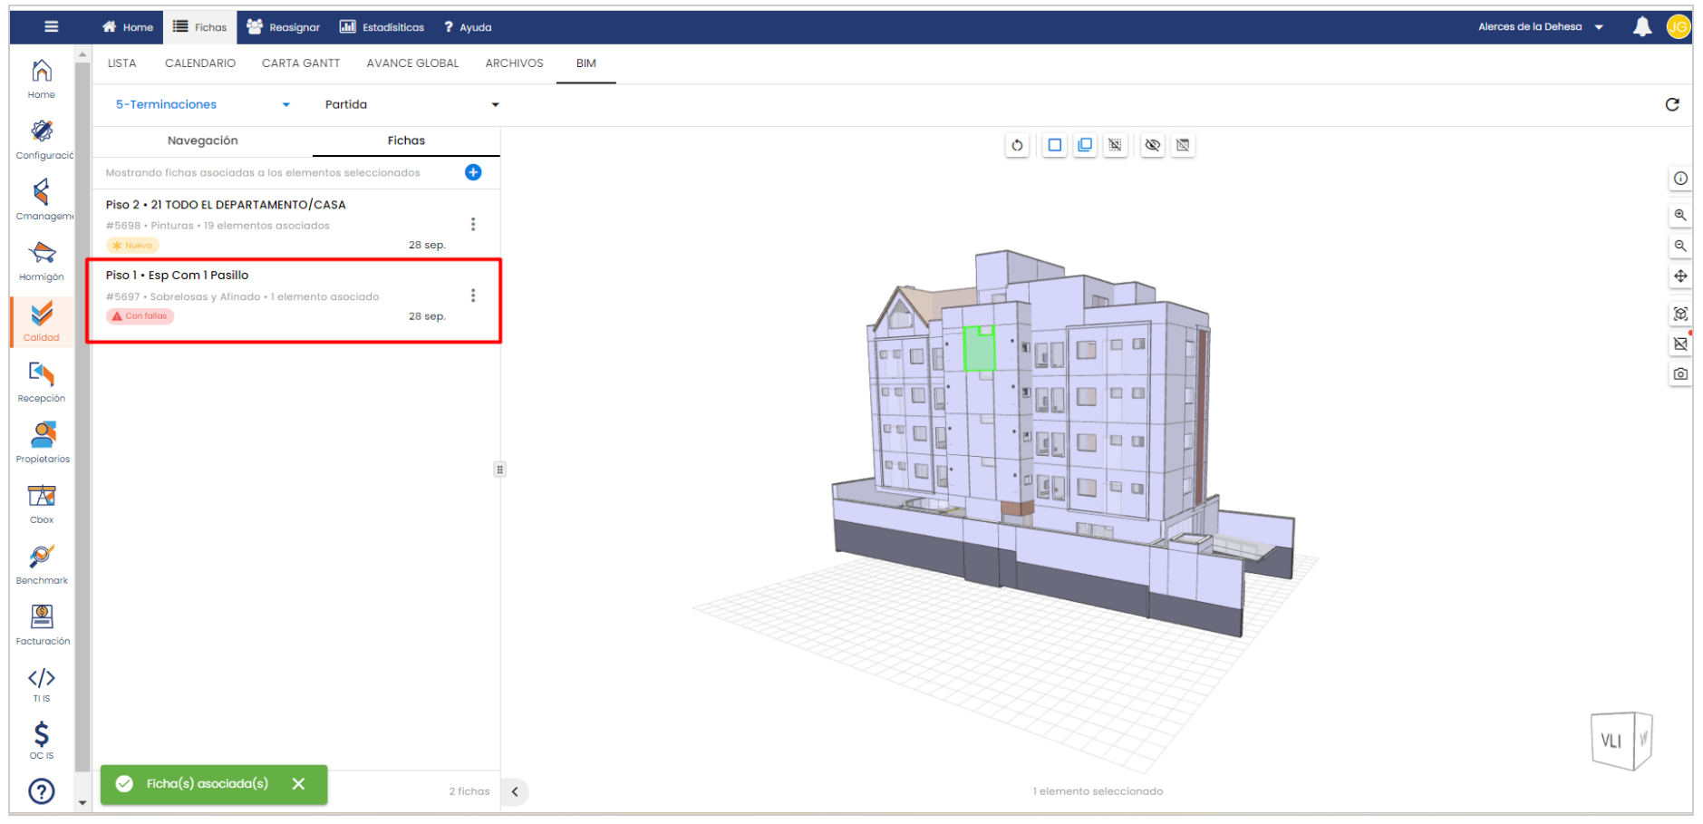Open the Hormigón module in sidebar
Viewport: 1703px width, 824px height.
(x=42, y=261)
